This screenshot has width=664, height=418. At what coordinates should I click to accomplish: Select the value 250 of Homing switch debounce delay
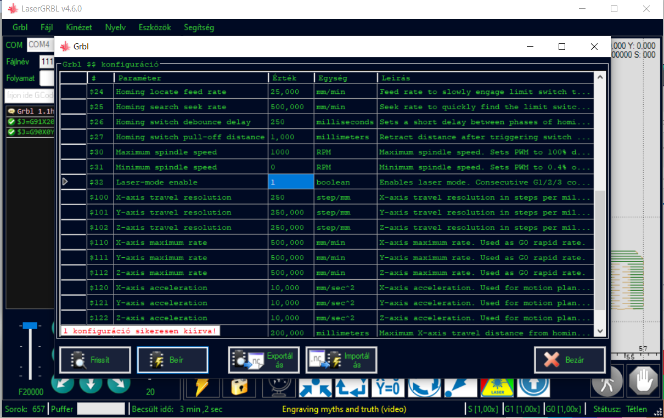point(291,122)
